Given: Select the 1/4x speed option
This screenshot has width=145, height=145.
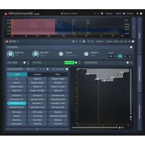Looking at the screenshot, I should (x=111, y=56).
